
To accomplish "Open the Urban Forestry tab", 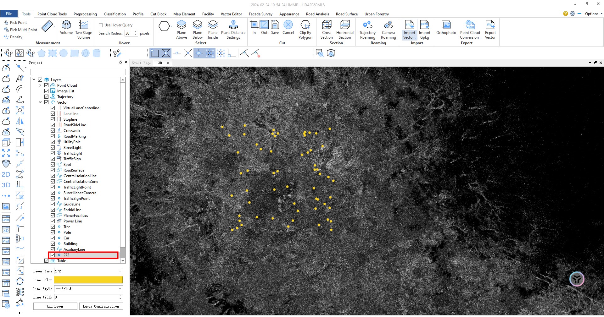I will coord(377,14).
